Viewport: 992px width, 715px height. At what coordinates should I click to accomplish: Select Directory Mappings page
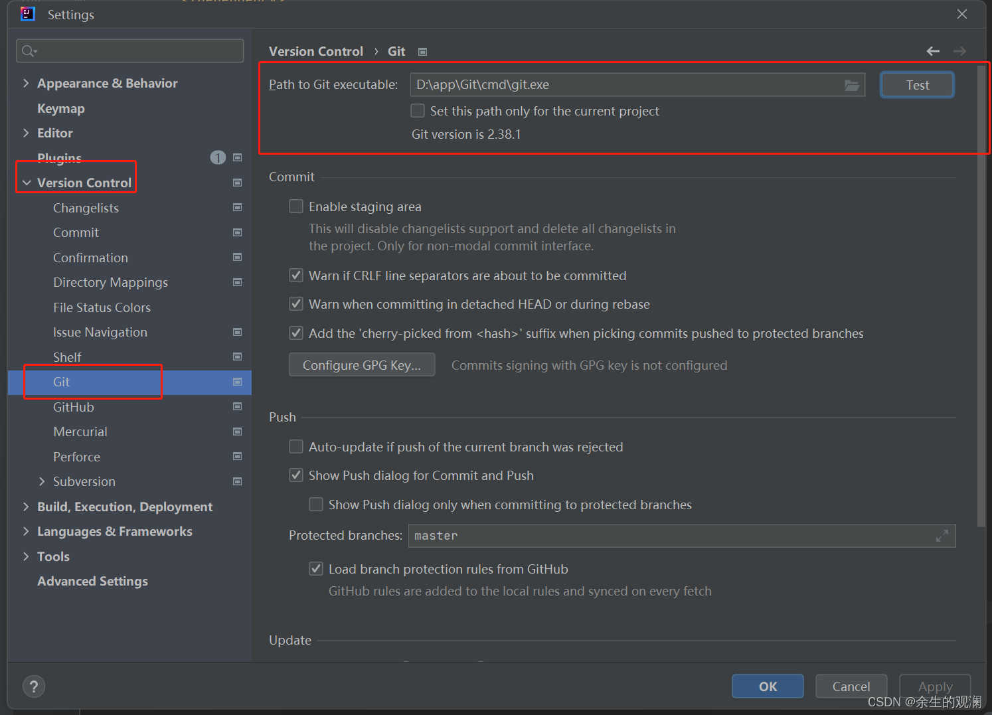coord(110,282)
